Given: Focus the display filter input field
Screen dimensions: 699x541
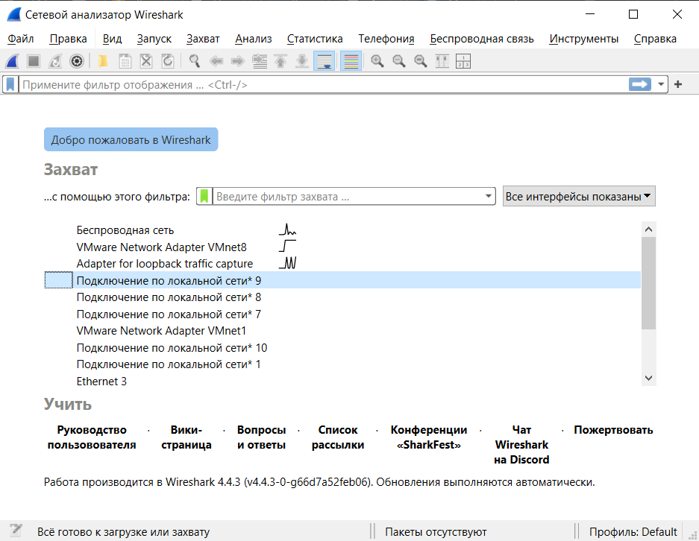Looking at the screenshot, I should (323, 85).
